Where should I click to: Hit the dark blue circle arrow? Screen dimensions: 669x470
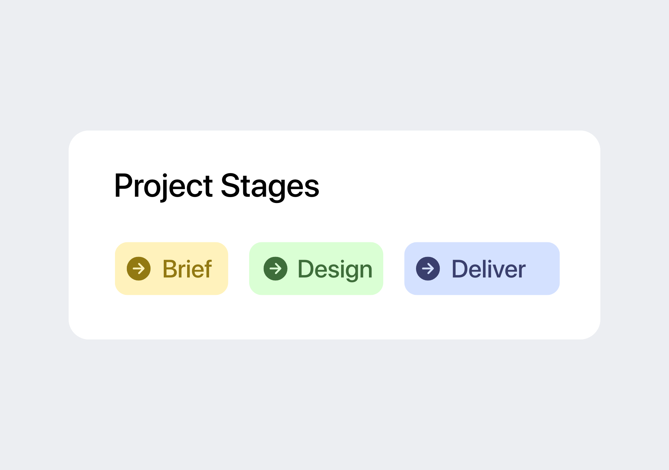pos(428,269)
